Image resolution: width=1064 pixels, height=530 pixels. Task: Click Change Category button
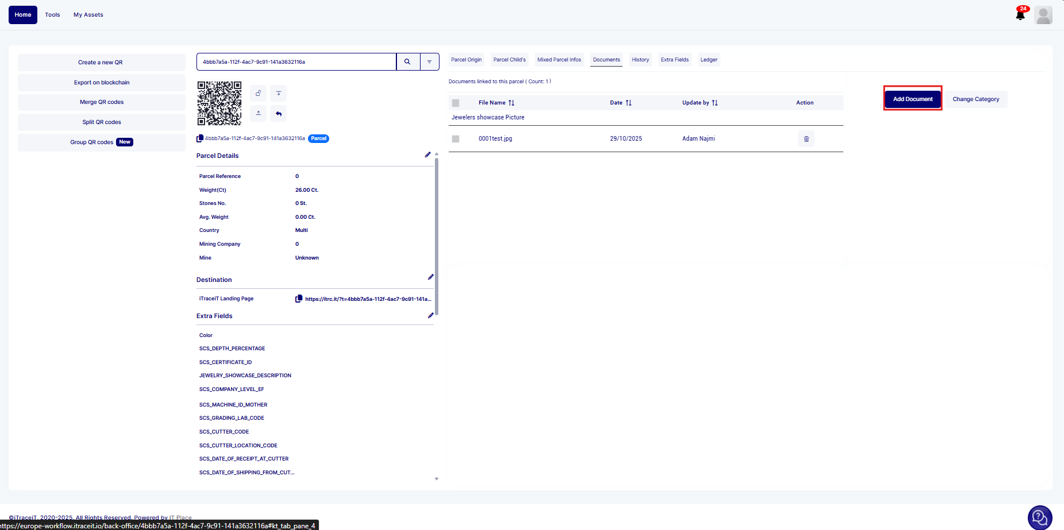pyautogui.click(x=976, y=99)
